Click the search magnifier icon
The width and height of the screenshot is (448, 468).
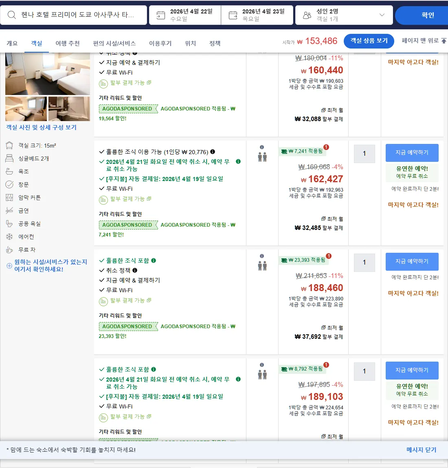pos(12,15)
